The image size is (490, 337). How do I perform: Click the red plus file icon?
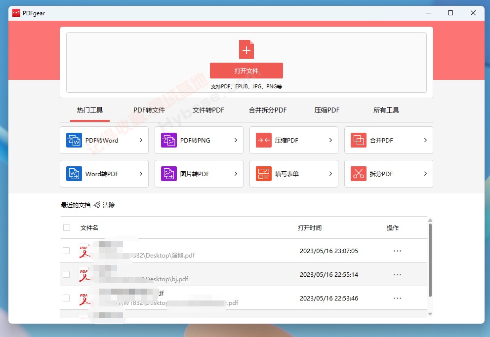click(246, 49)
